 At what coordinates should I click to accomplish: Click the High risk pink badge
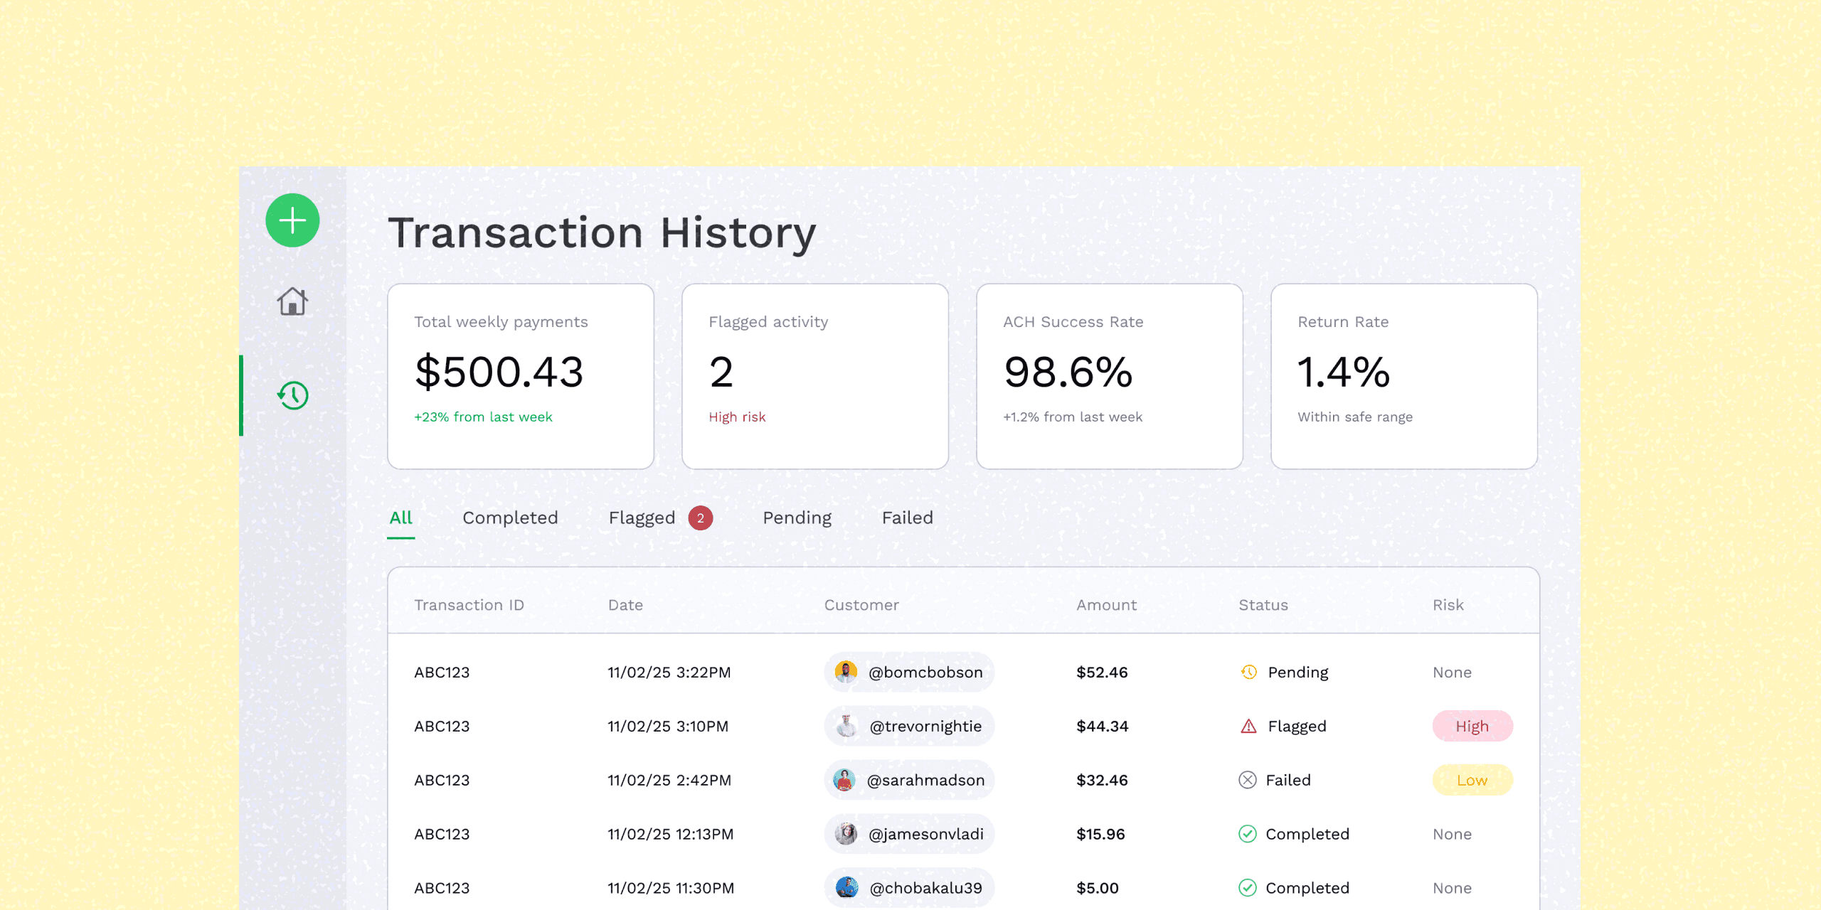point(1472,726)
